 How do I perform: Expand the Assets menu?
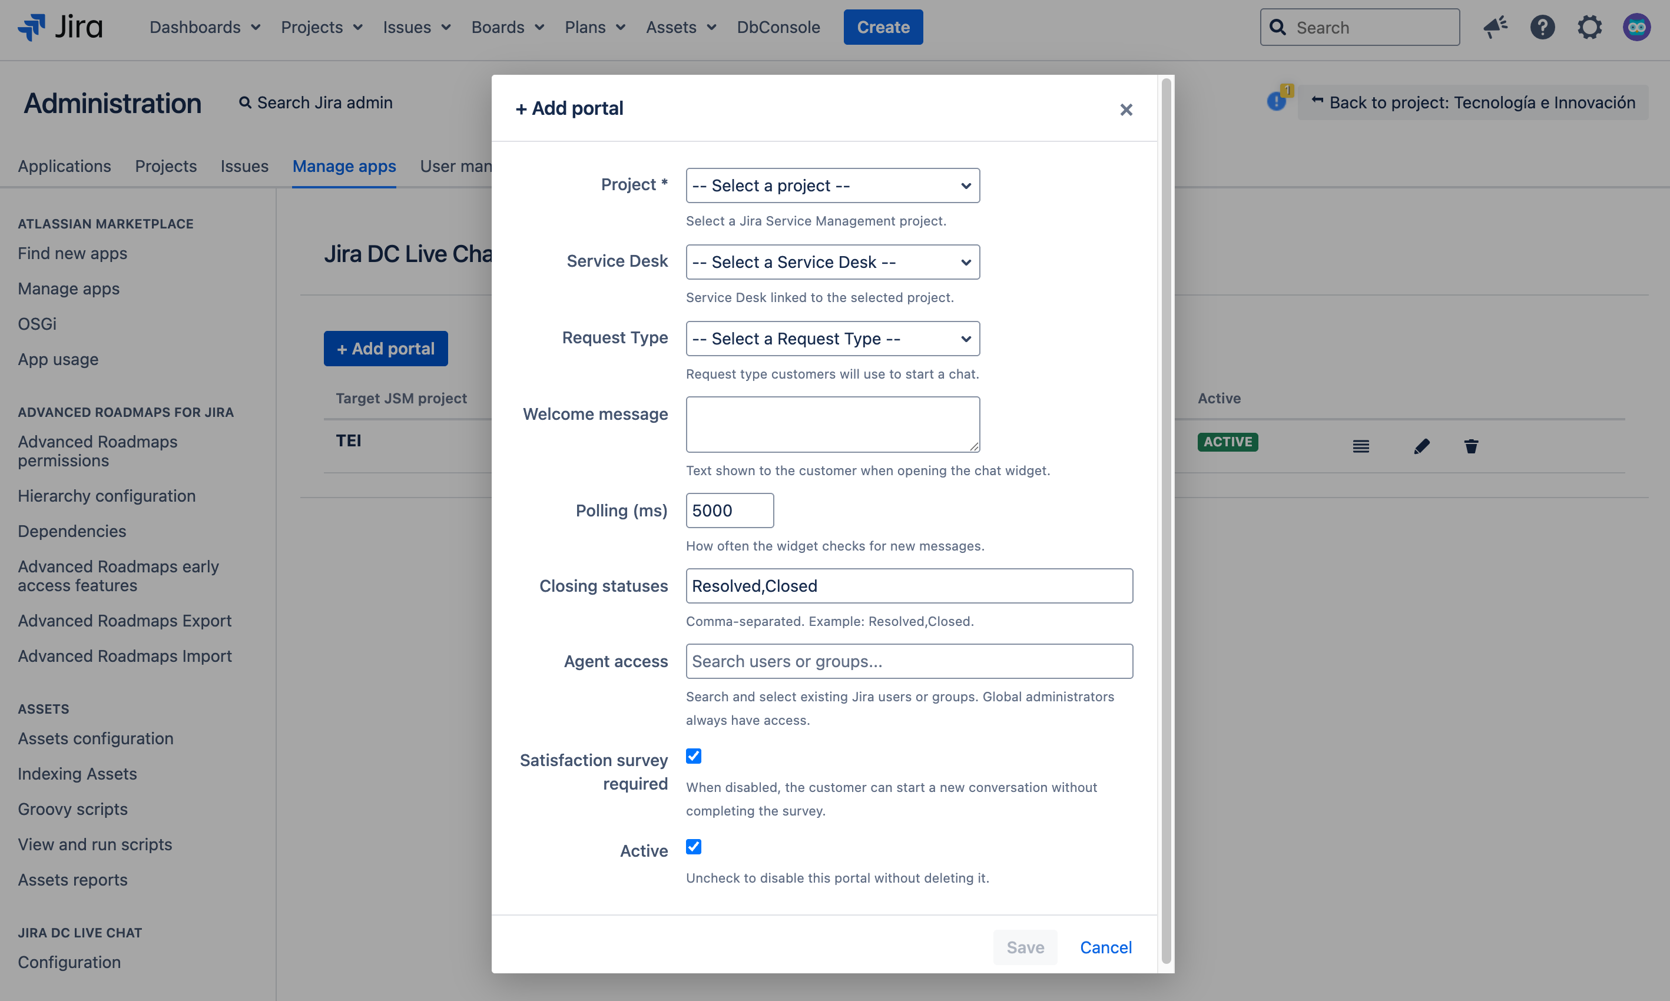681,27
